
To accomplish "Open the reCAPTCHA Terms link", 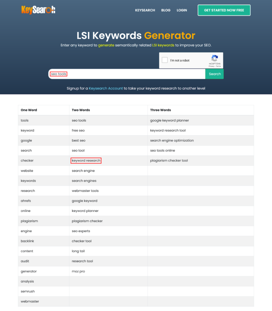I will pos(218,66).
